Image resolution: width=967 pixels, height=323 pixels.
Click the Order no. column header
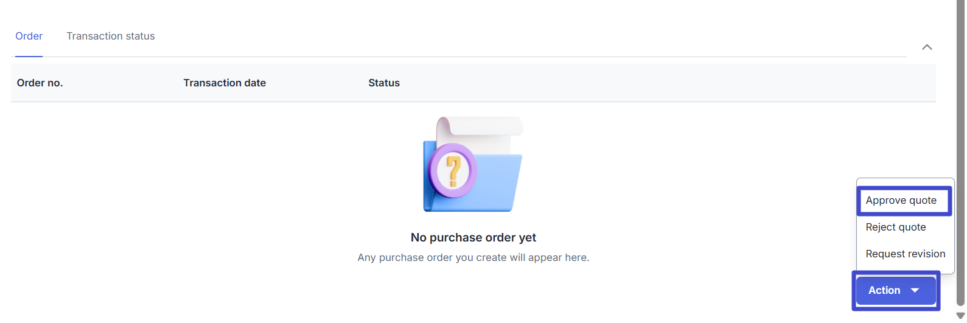40,83
